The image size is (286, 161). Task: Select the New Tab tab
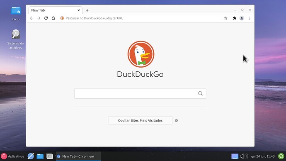pos(55,10)
